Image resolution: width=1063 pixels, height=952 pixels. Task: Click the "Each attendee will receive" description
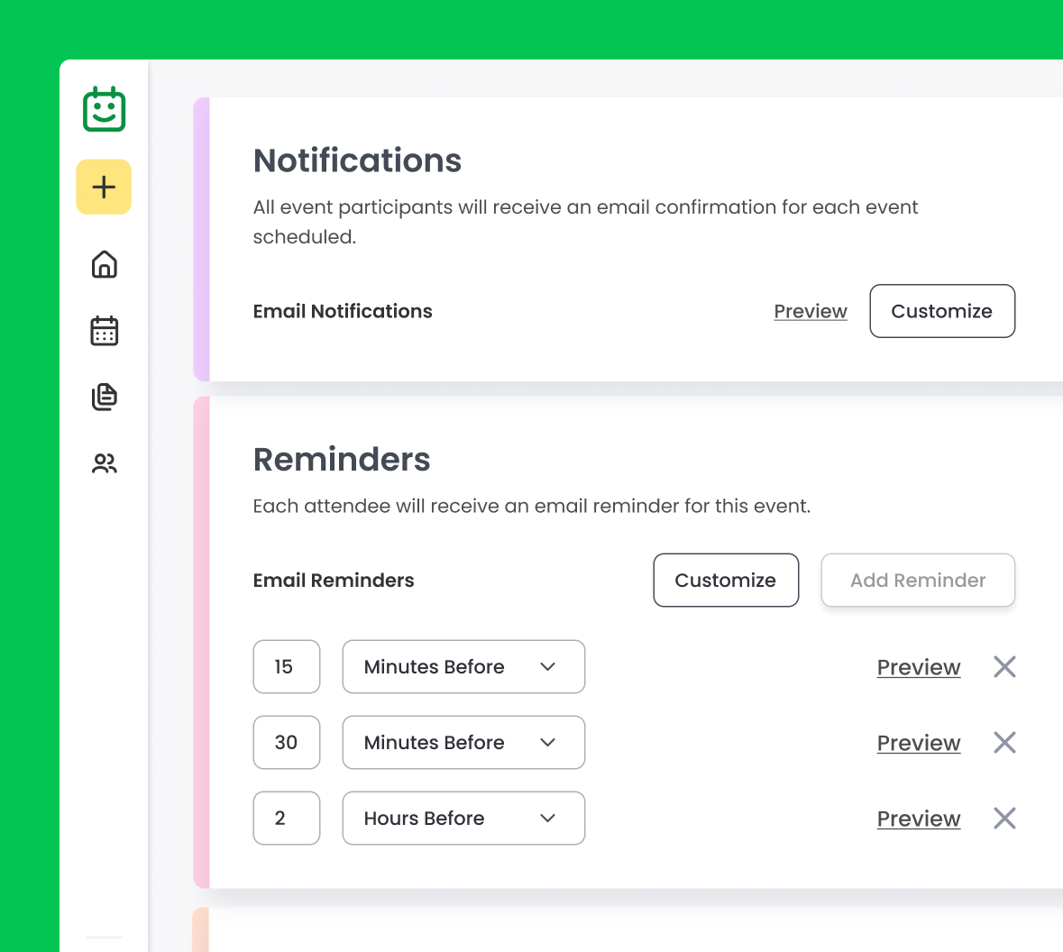(x=532, y=507)
